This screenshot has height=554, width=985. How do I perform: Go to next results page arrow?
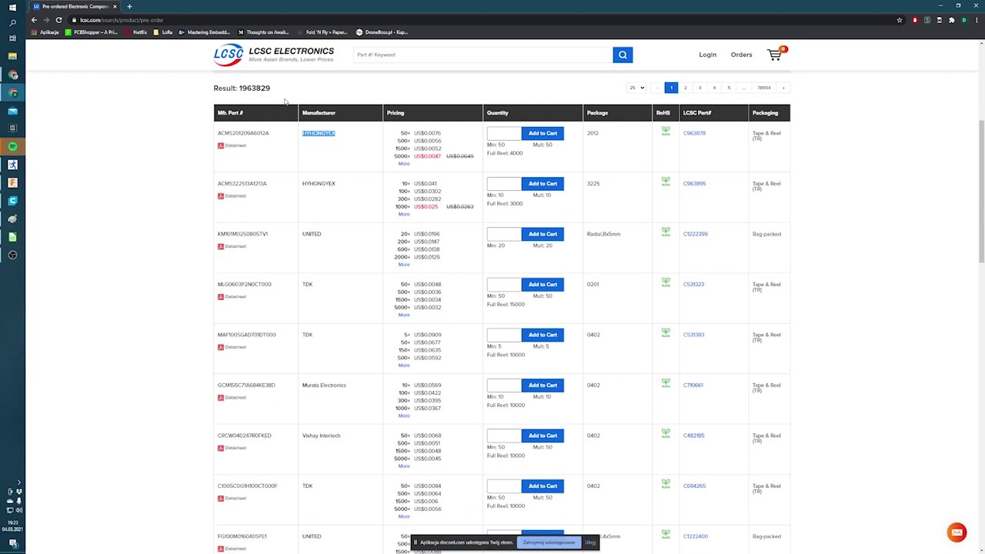pyautogui.click(x=783, y=88)
